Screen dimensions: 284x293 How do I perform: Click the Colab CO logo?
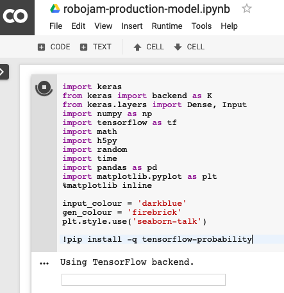pos(15,16)
